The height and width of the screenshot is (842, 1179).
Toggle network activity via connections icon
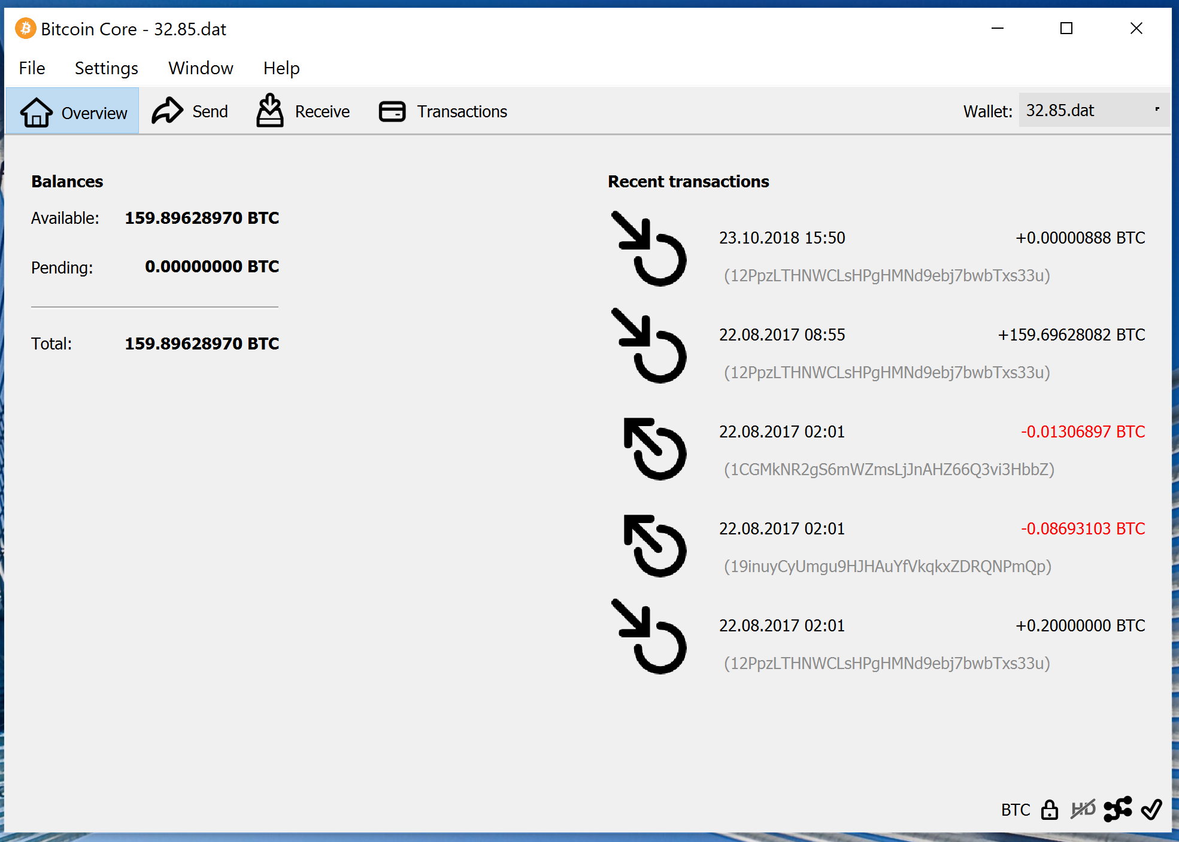1117,810
